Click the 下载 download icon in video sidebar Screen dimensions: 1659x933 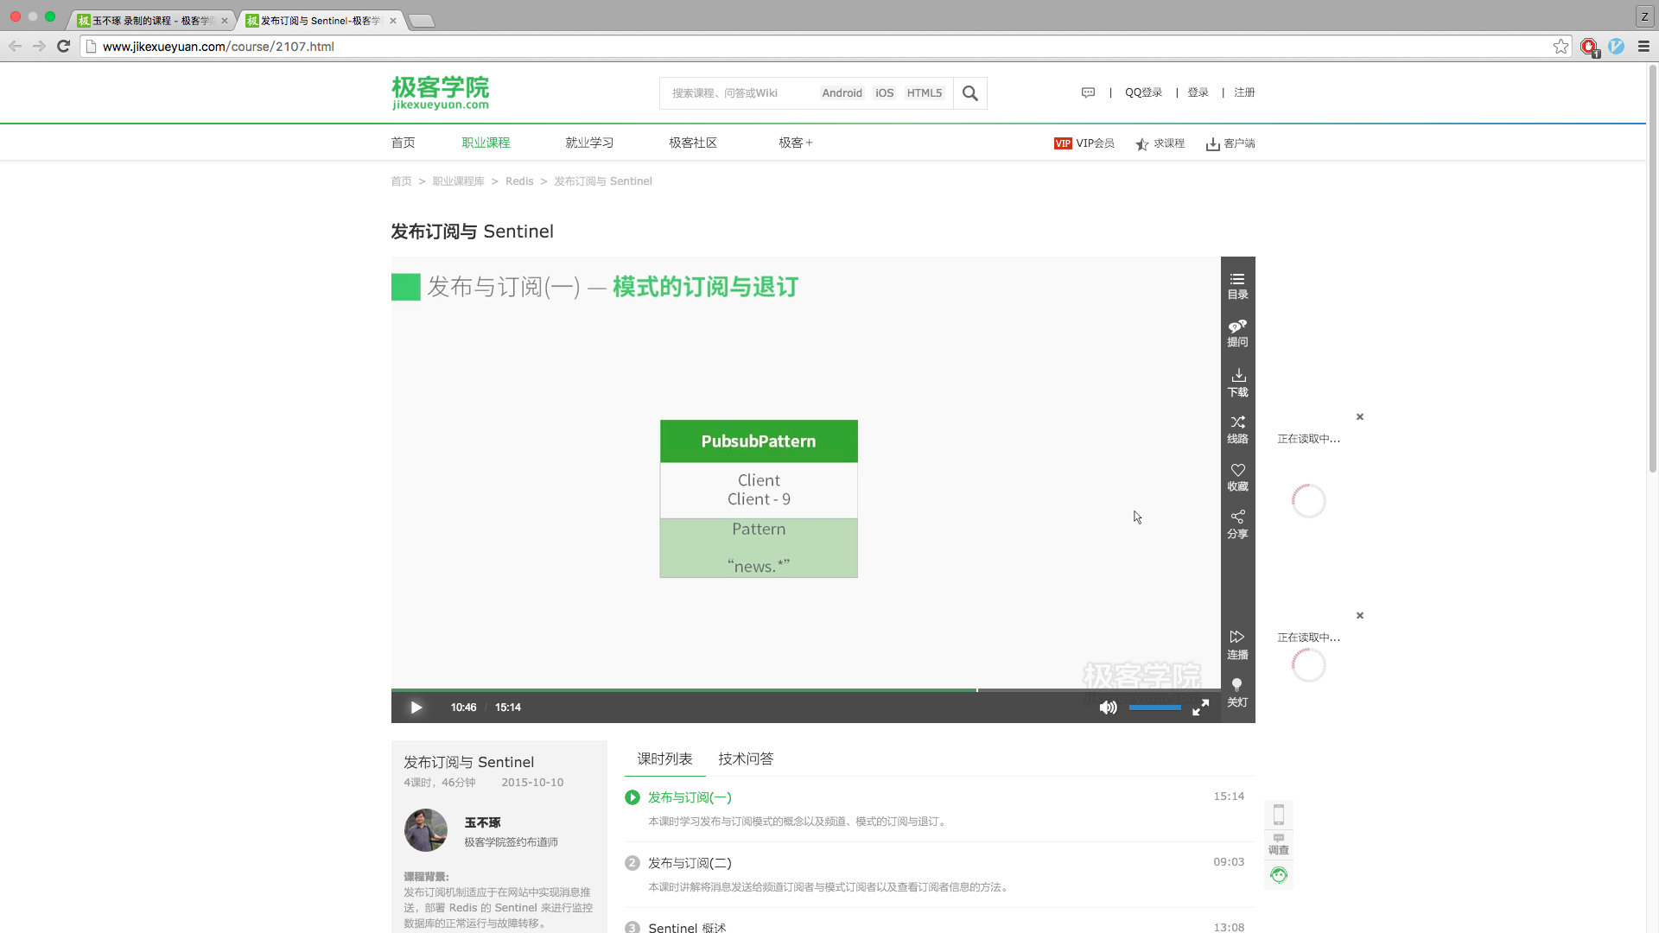click(x=1237, y=382)
